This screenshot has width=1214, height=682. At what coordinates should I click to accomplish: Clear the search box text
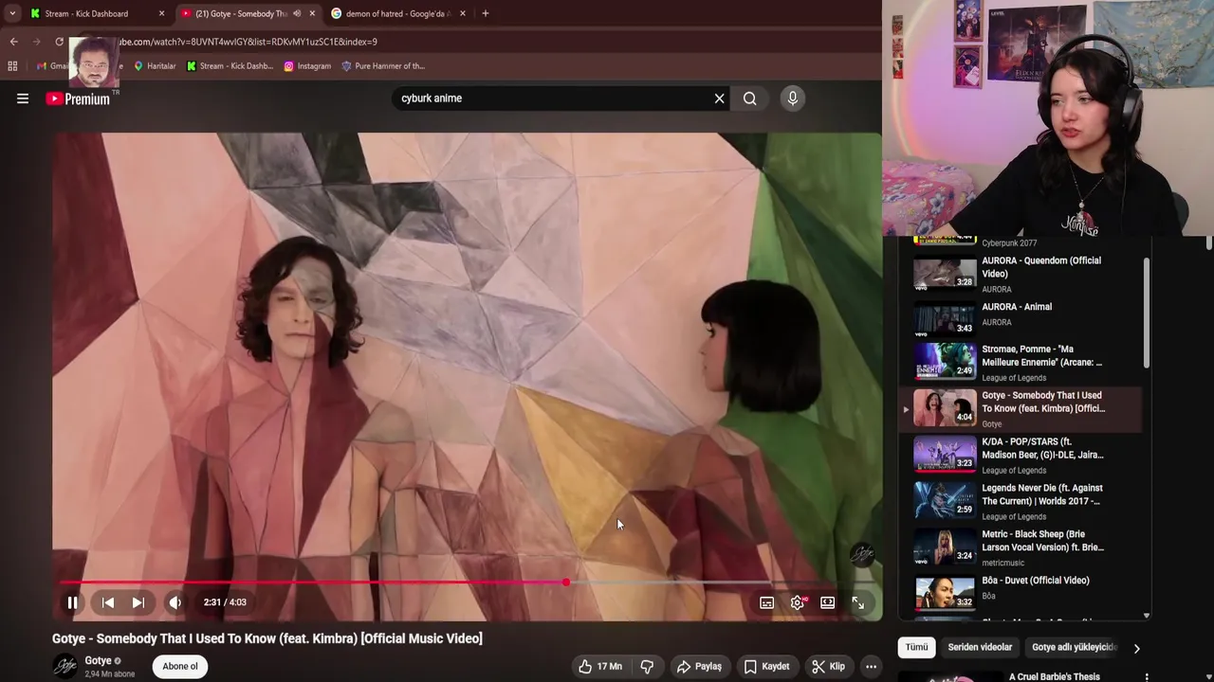719,99
